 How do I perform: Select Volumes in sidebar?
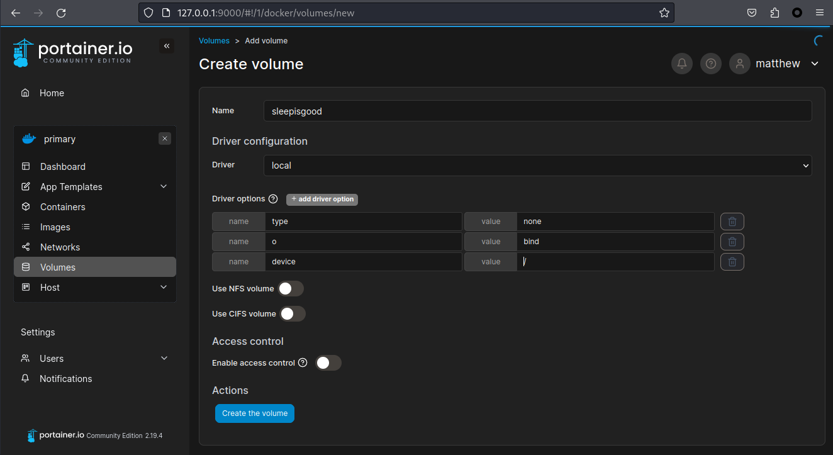click(x=95, y=267)
